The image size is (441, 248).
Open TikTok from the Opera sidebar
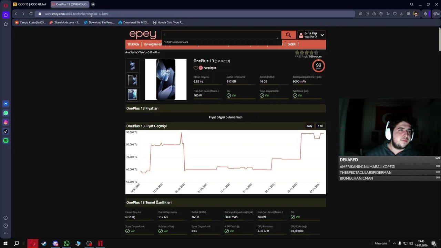[x=6, y=131]
